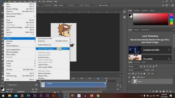Viewport: 175px width, 98px height.
Task: Open the workspace switcher icon
Action: (x=167, y=5)
